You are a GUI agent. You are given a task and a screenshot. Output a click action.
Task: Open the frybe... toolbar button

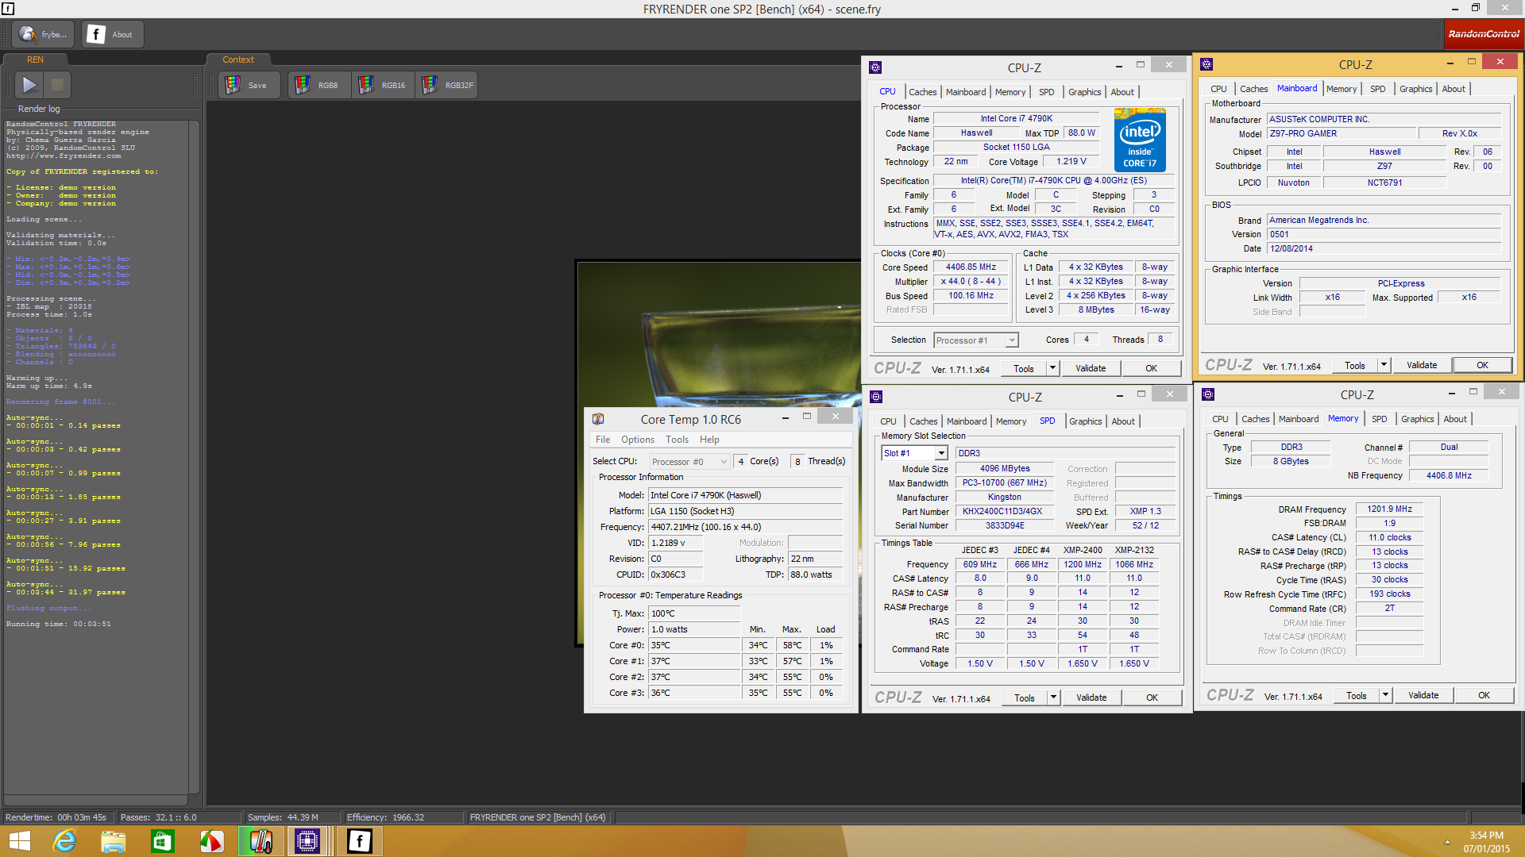(x=44, y=34)
